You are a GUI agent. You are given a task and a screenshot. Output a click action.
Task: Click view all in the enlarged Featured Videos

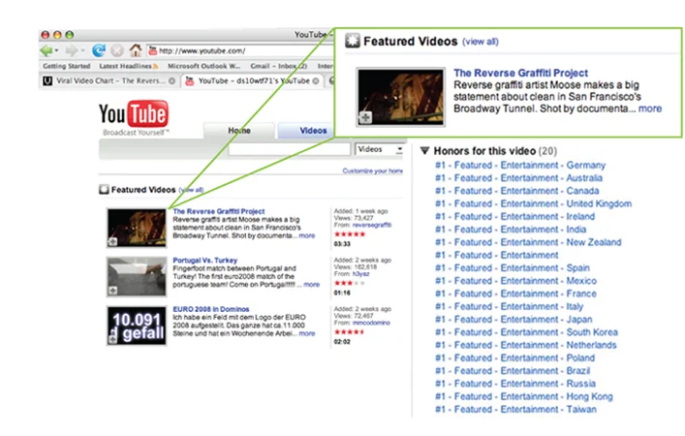(481, 42)
